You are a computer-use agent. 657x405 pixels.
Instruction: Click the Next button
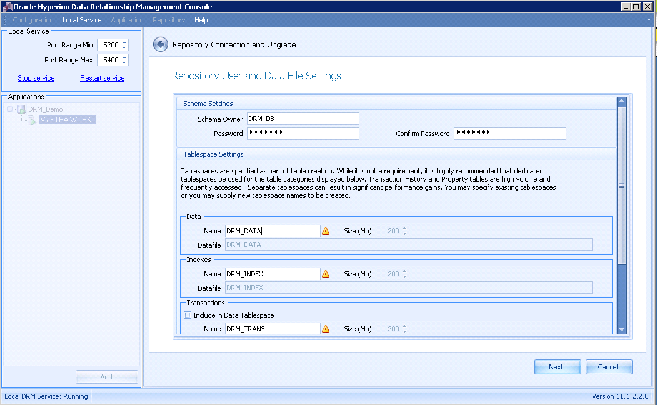pyautogui.click(x=558, y=367)
